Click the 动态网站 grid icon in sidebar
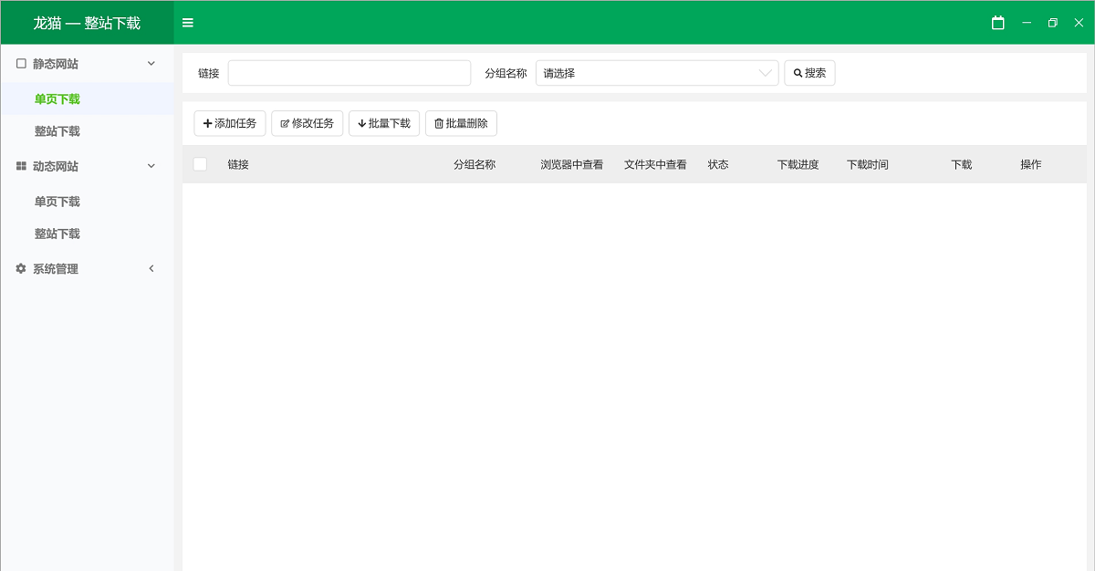This screenshot has width=1095, height=571. click(x=21, y=167)
